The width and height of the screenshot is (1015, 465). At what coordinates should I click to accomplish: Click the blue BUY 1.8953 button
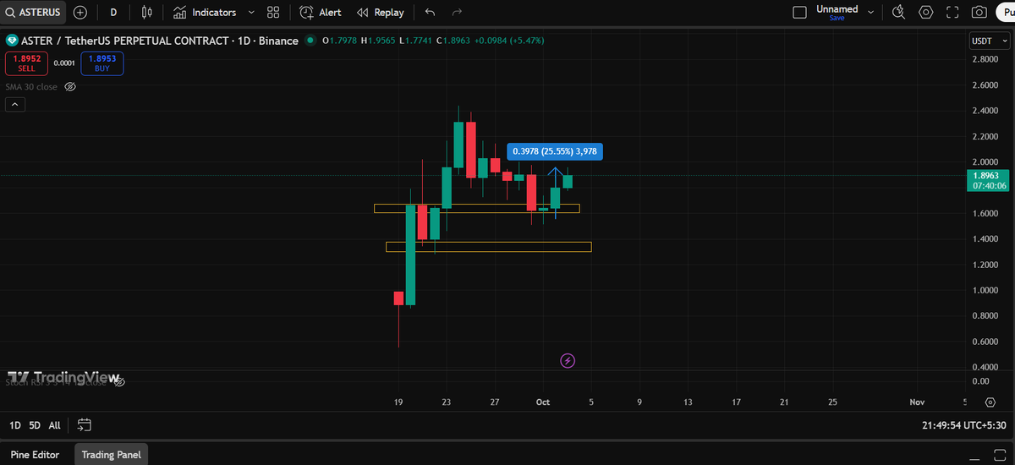pos(102,63)
